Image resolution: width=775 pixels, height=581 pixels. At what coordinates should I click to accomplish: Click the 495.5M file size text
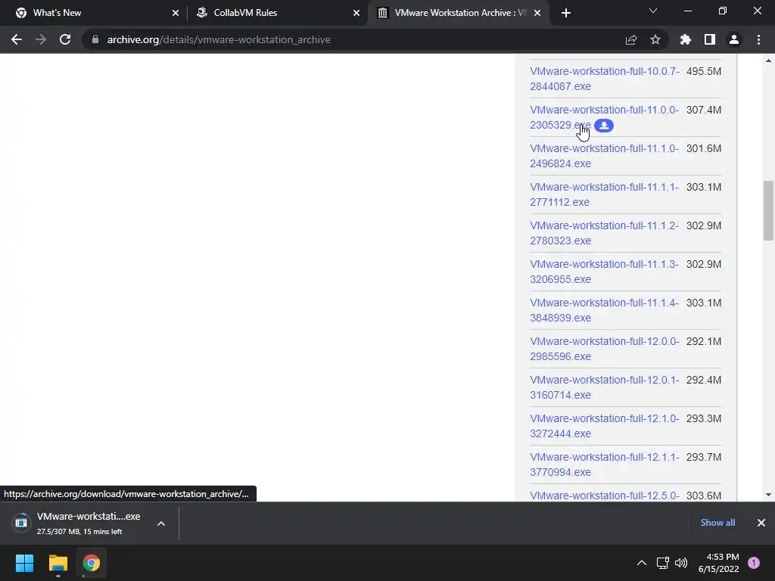[704, 71]
